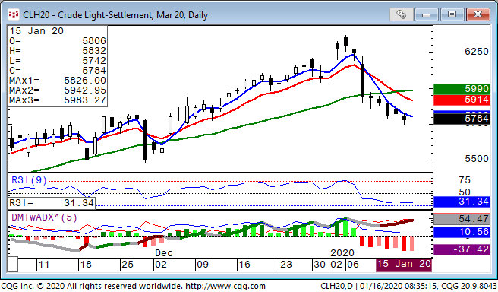
Task: Click the 06 date under 2020
Action: [x=353, y=265]
